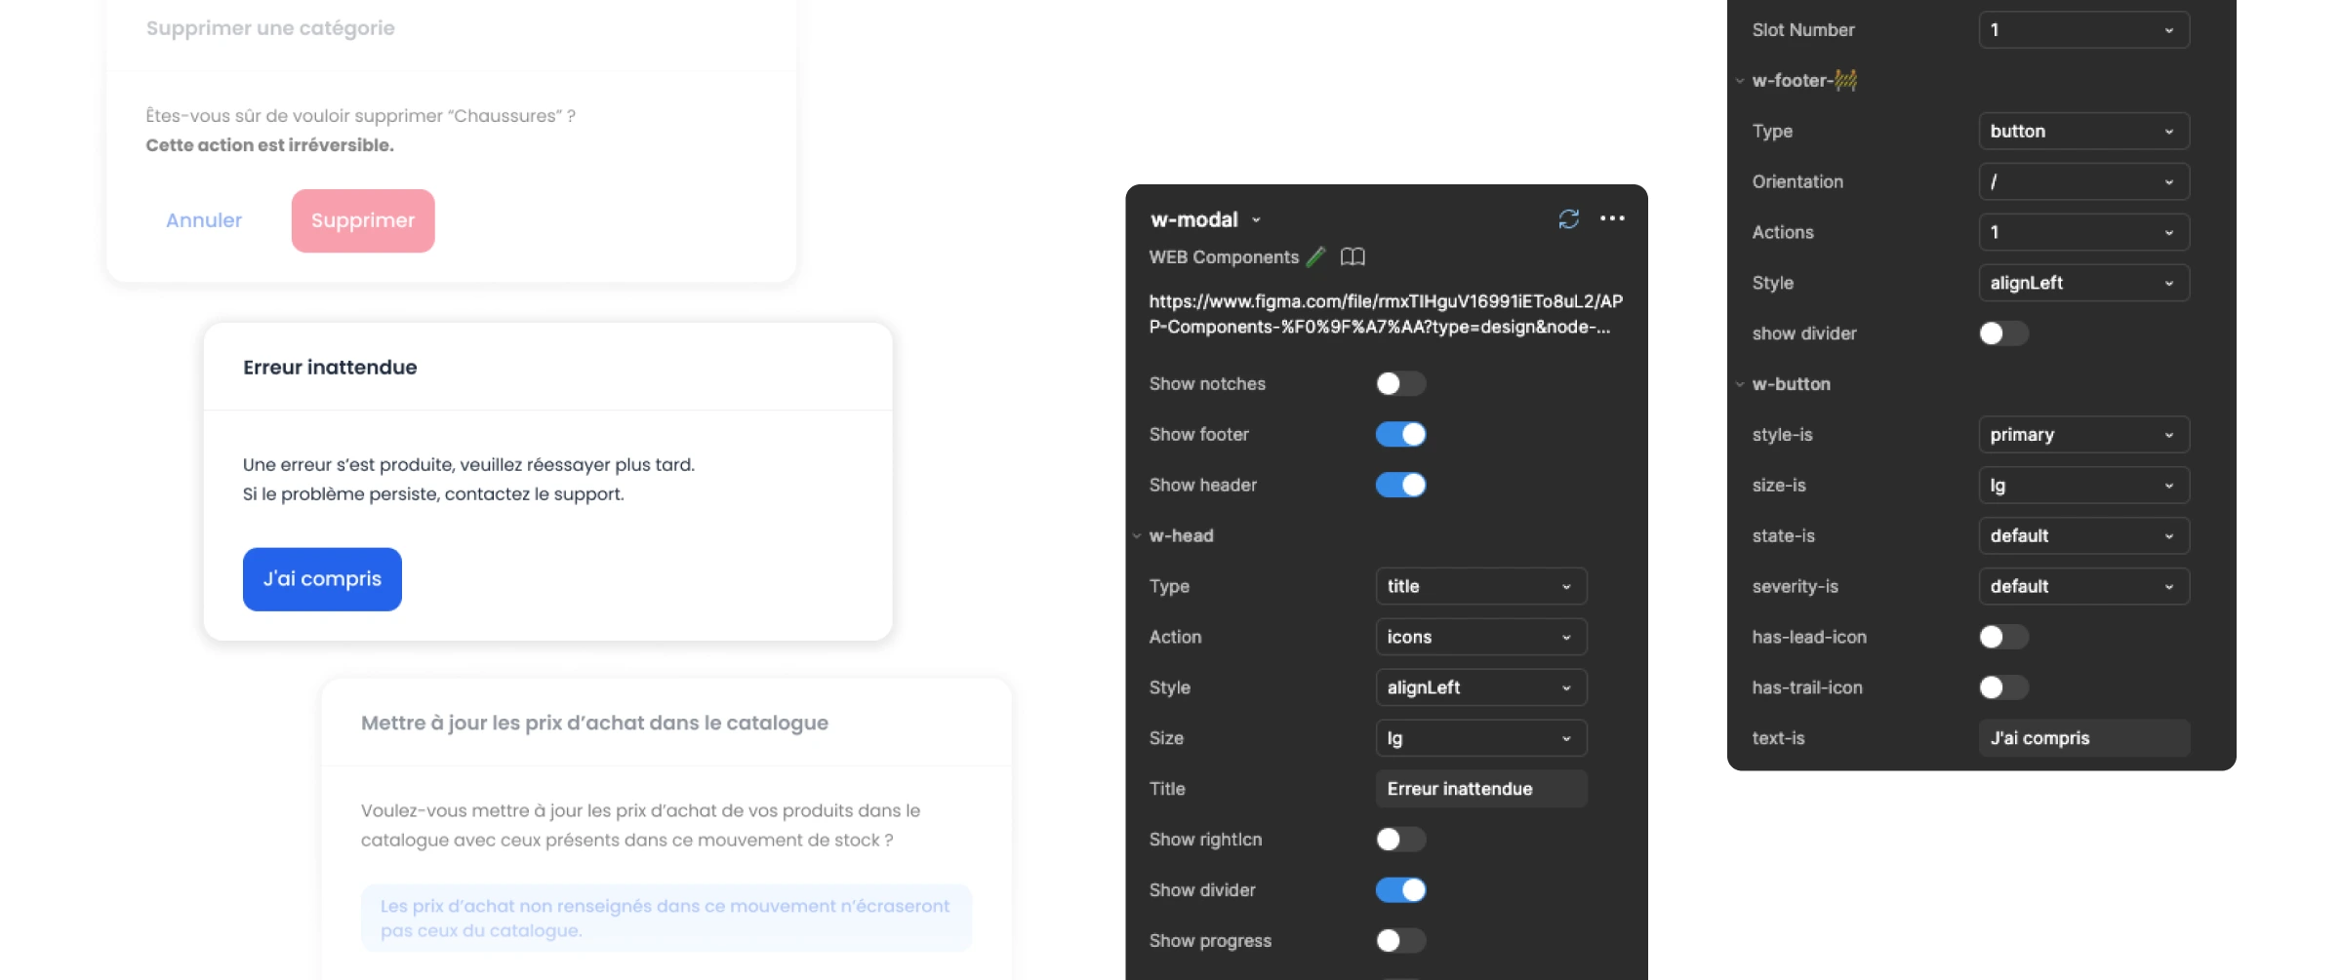Open the w-modal component name chevron
The image size is (2342, 980).
click(1257, 220)
